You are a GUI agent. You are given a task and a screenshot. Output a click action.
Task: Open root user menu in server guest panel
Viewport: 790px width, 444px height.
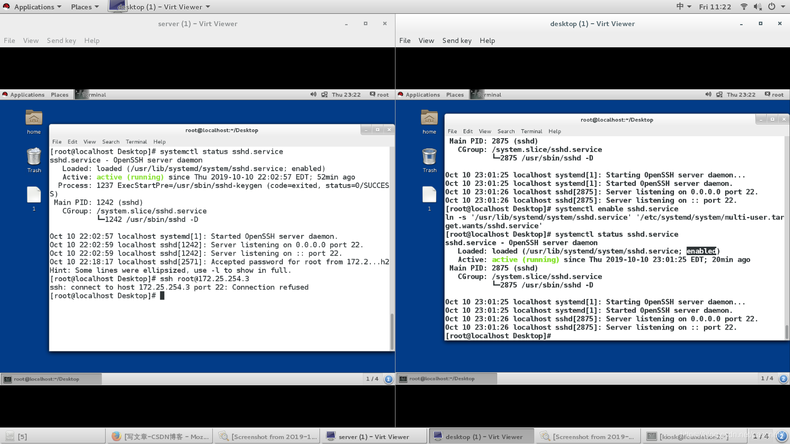pyautogui.click(x=379, y=95)
